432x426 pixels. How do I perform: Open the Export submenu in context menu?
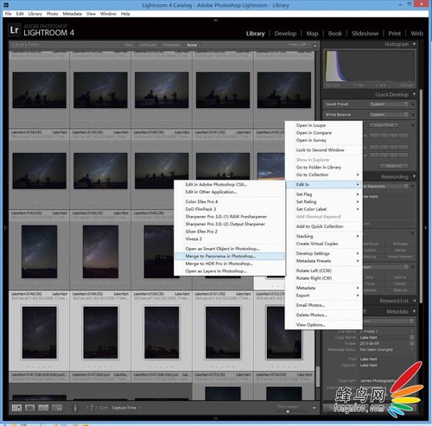point(323,296)
